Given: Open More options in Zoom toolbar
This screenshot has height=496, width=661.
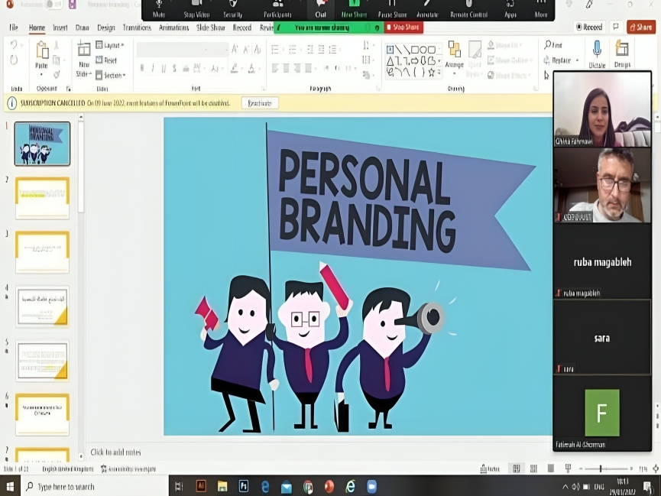Looking at the screenshot, I should (541, 9).
